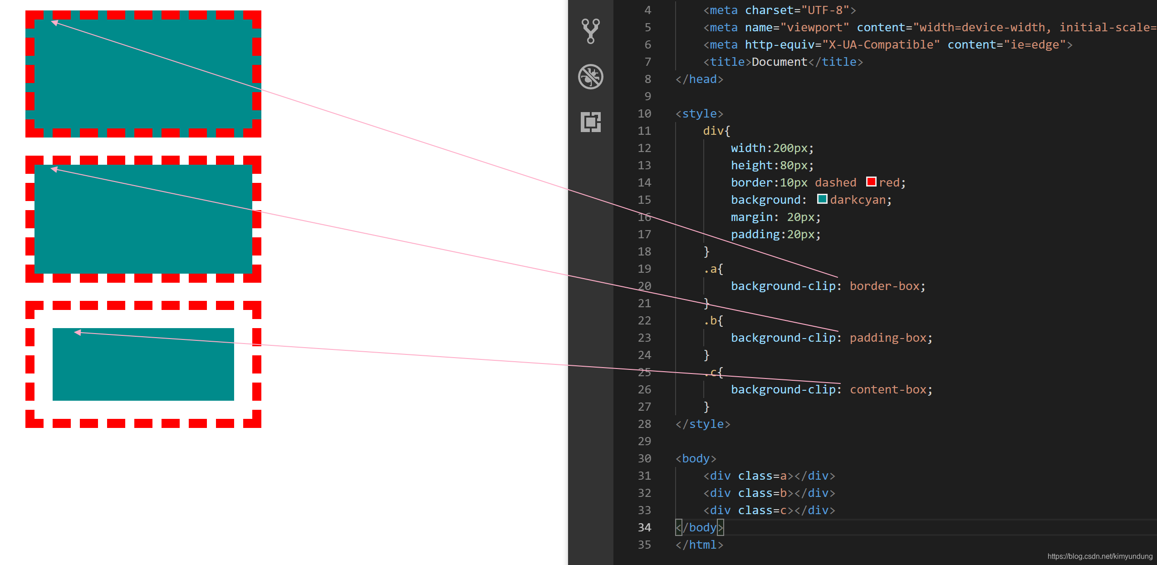Image resolution: width=1157 pixels, height=565 pixels.
Task: Click the closing </head> tag on line 8
Action: pyautogui.click(x=699, y=79)
